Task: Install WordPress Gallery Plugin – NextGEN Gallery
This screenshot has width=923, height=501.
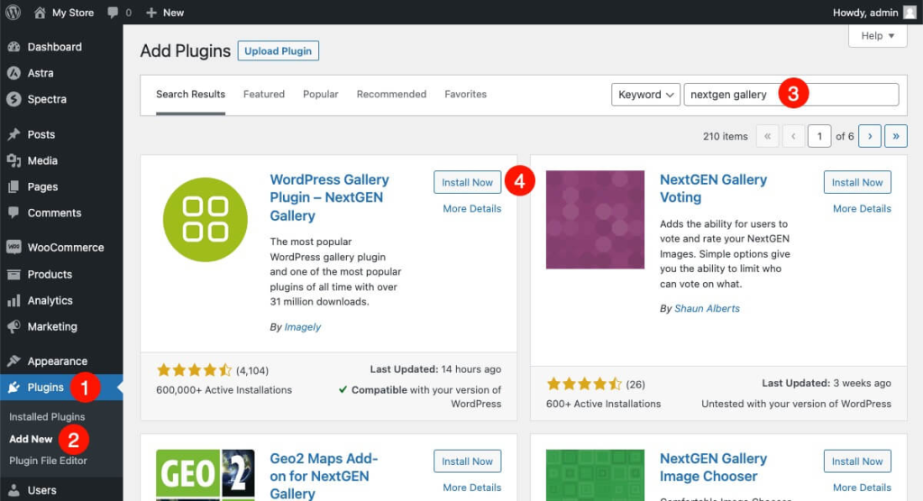Action: [x=468, y=182]
